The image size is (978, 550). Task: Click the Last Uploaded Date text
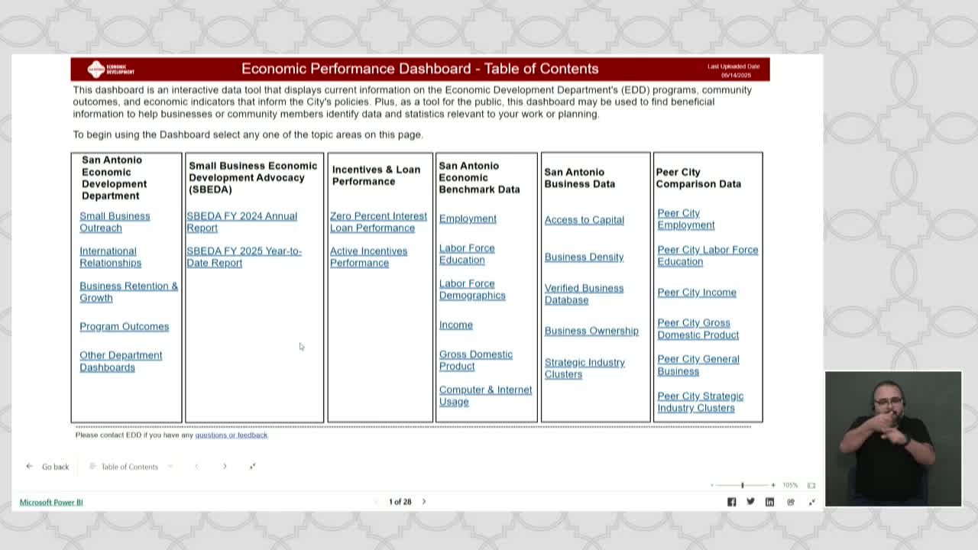[733, 66]
